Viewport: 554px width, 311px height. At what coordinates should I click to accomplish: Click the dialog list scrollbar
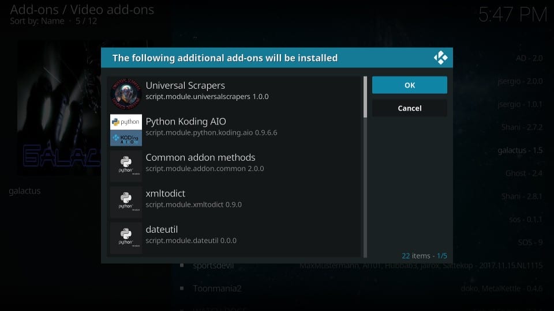365,167
